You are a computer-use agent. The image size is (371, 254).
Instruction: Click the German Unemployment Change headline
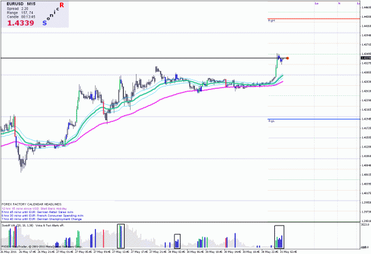tap(42, 219)
